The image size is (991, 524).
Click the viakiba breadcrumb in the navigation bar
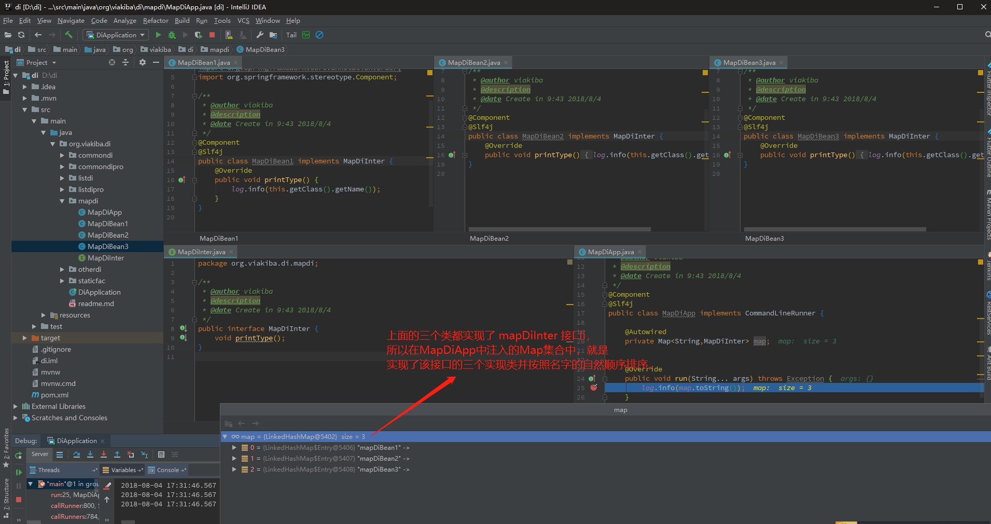[156, 50]
